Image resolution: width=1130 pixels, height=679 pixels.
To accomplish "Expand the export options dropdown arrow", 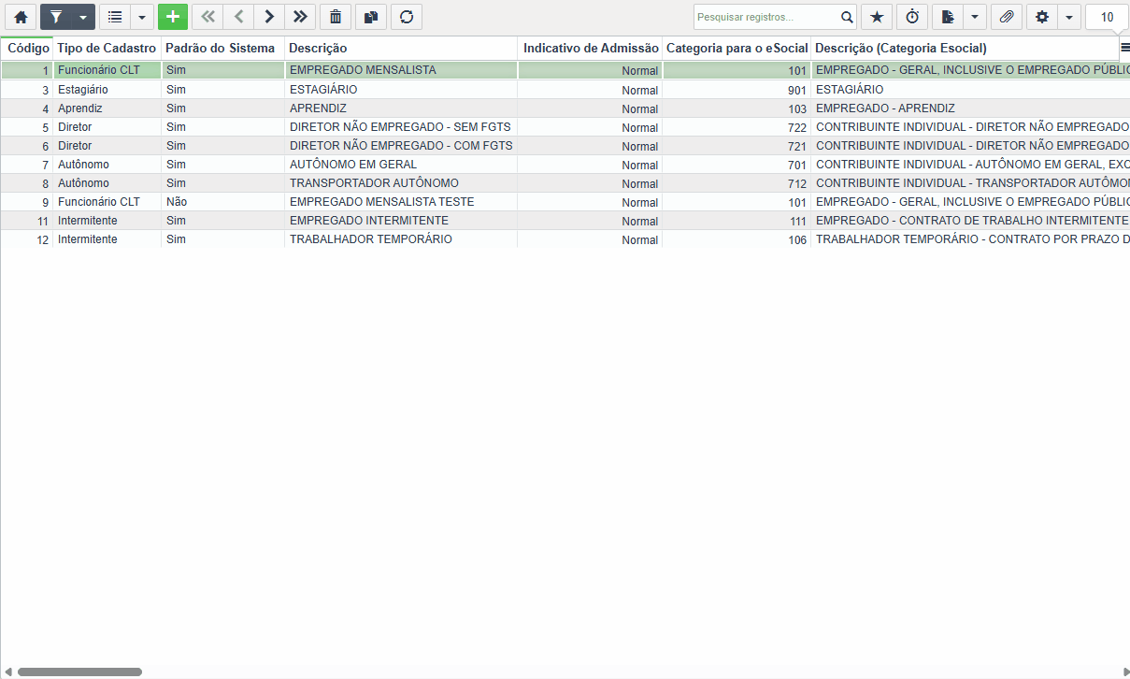I will (x=975, y=17).
